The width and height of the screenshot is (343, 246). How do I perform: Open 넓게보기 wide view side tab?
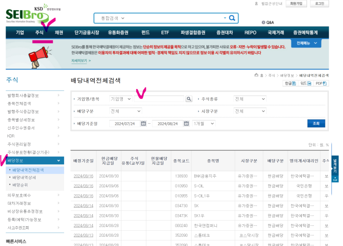click(335, 166)
